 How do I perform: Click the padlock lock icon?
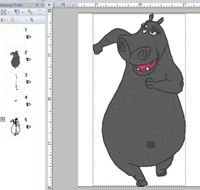tap(12, 20)
